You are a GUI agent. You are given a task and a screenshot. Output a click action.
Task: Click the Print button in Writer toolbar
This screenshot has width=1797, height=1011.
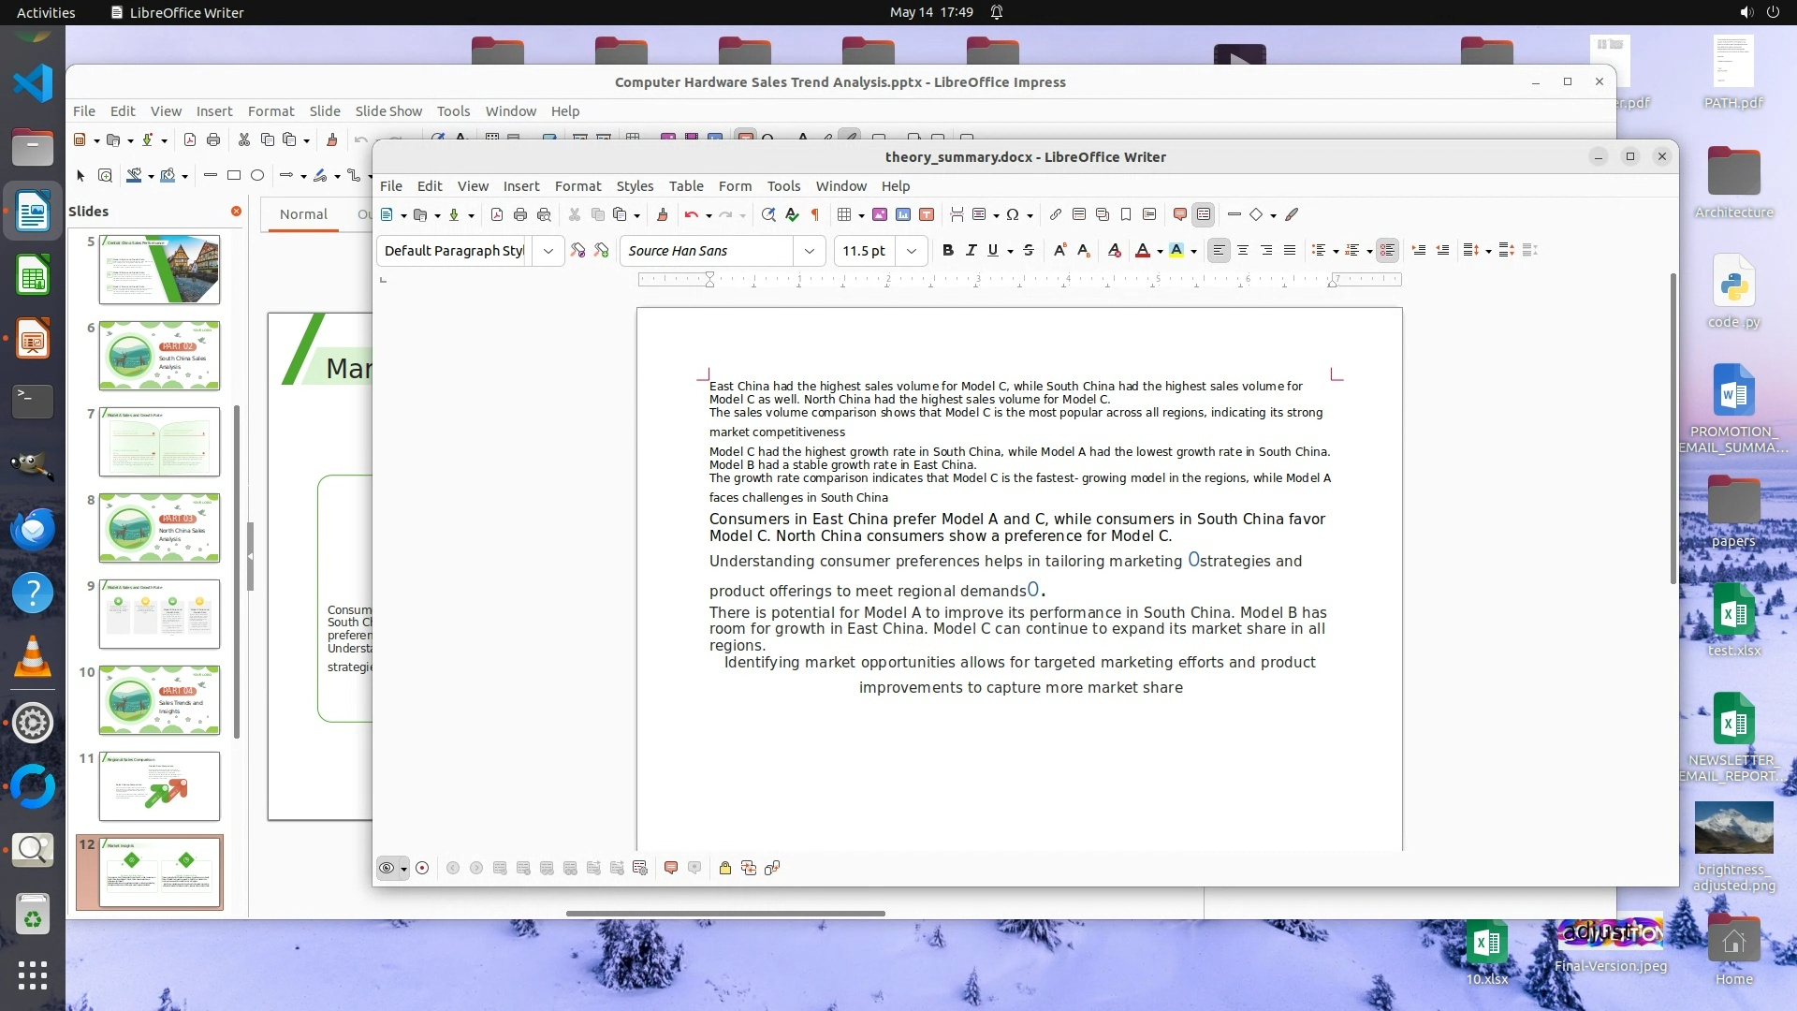520,214
